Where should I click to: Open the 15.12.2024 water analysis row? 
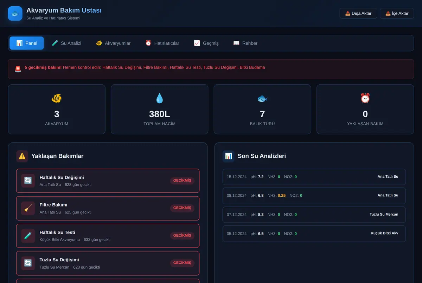[x=314, y=177]
